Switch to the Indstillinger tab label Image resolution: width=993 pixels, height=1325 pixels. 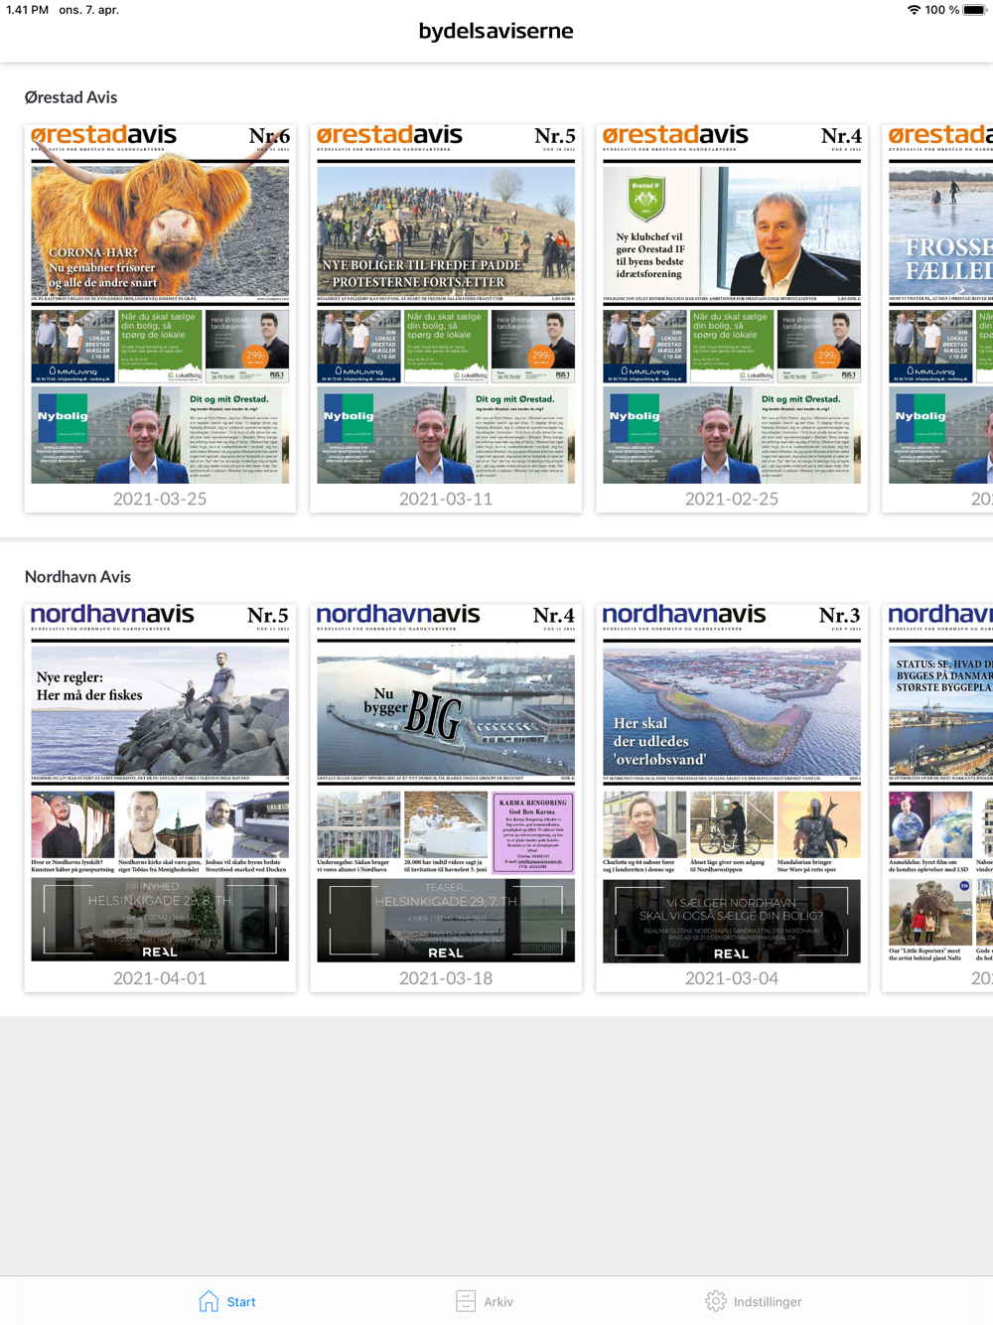point(768,1301)
